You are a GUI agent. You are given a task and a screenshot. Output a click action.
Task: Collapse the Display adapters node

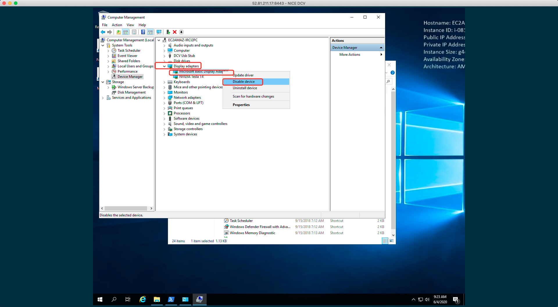pos(164,66)
